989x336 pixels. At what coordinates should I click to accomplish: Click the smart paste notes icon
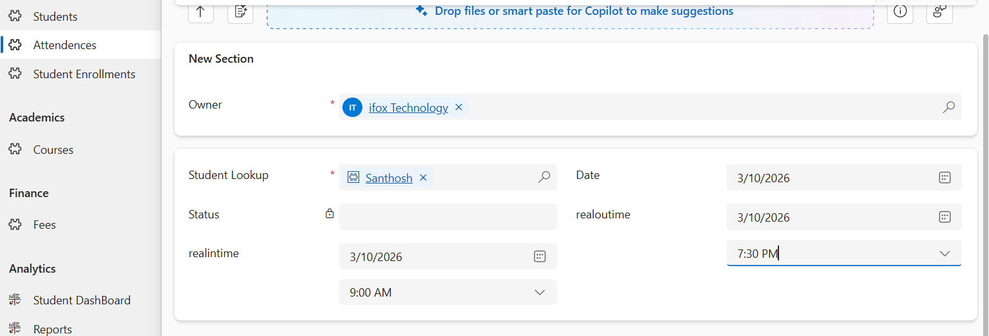[x=240, y=11]
